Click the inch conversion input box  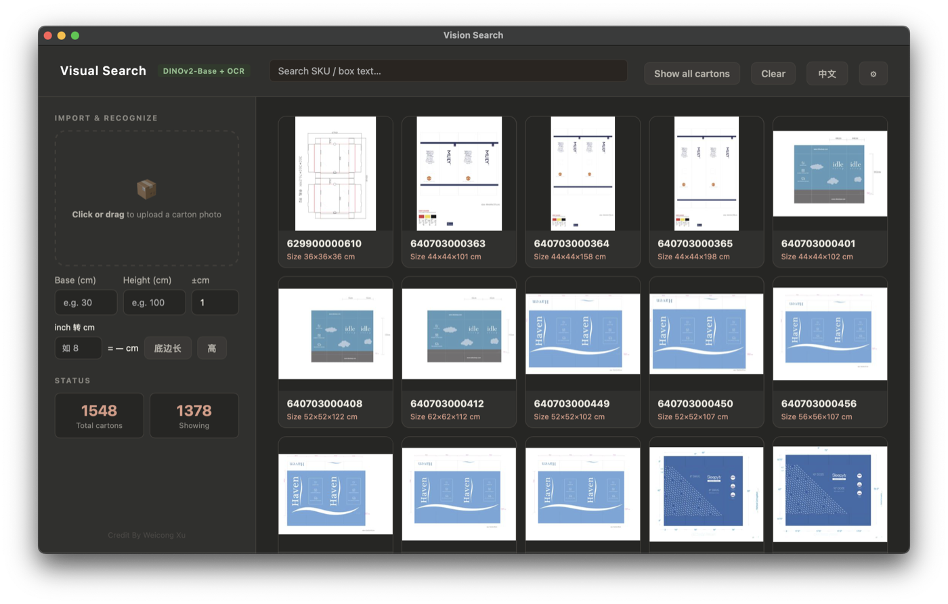[x=78, y=348]
